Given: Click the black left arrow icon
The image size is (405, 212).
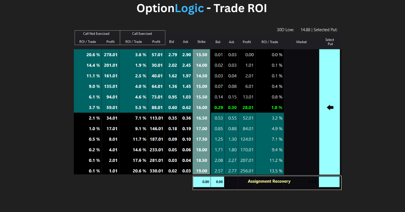Looking at the screenshot, I should click(330, 107).
